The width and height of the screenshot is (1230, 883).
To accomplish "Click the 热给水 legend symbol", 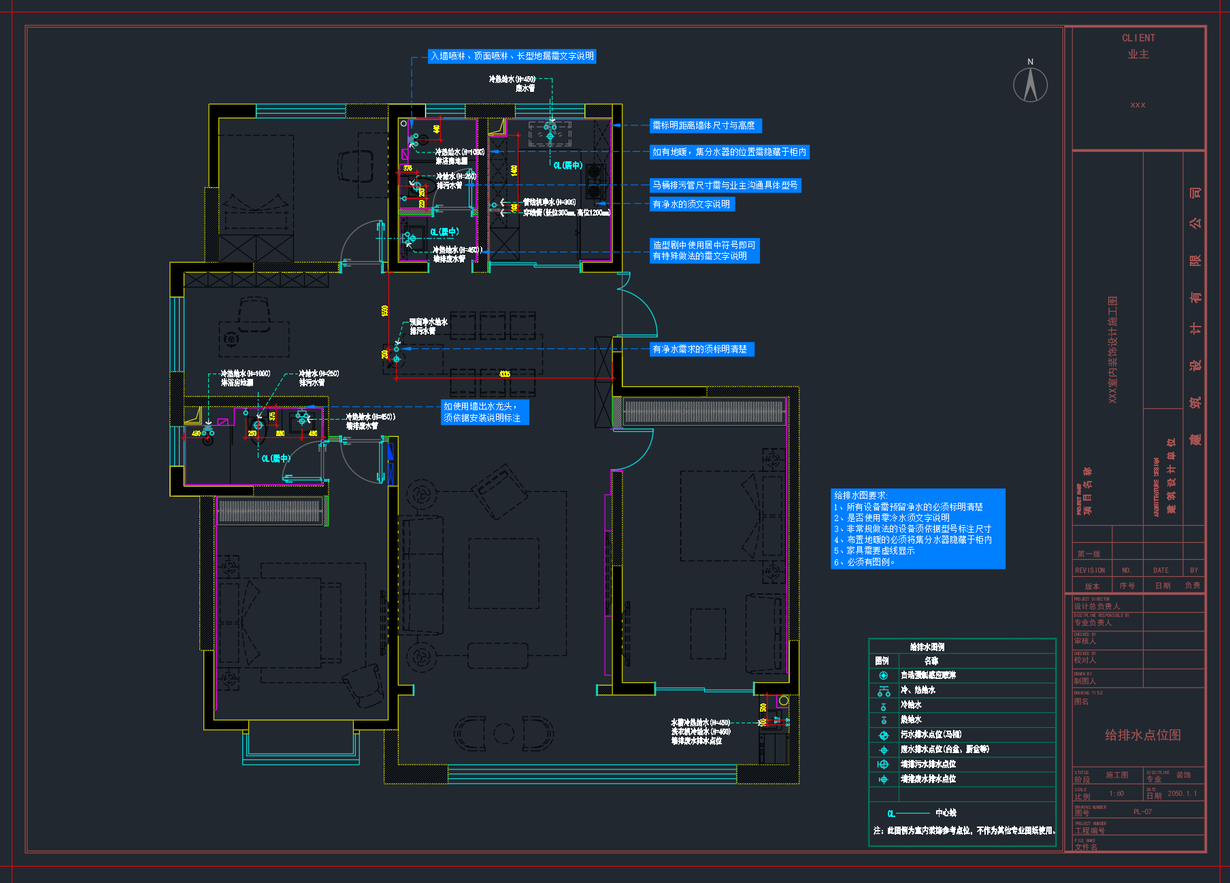I will 883,720.
